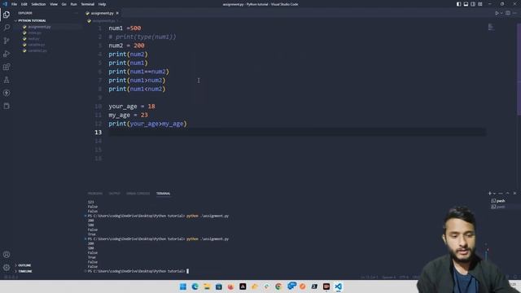521x293 pixels.
Task: Toggle Primary Side Bar visibility
Action: click(458, 4)
